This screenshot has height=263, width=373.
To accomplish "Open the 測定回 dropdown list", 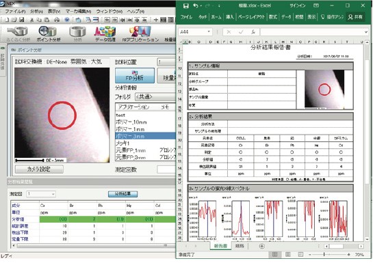I will pyautogui.click(x=41, y=194).
